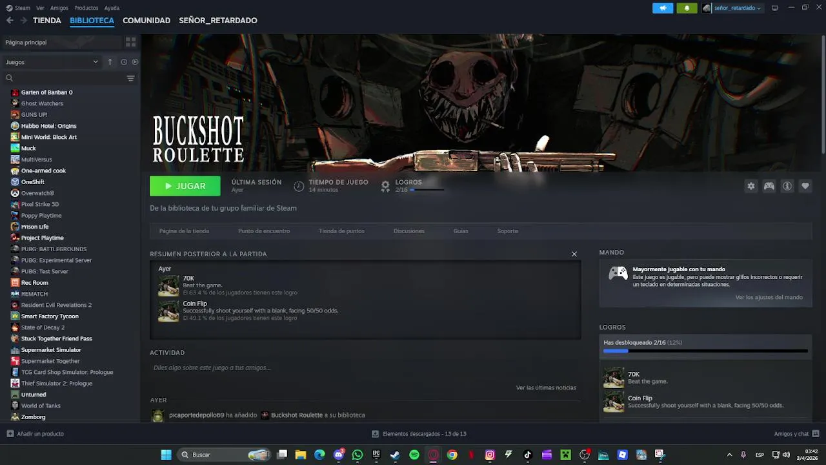Open Spotify from the taskbar
The width and height of the screenshot is (826, 465).
pos(414,455)
